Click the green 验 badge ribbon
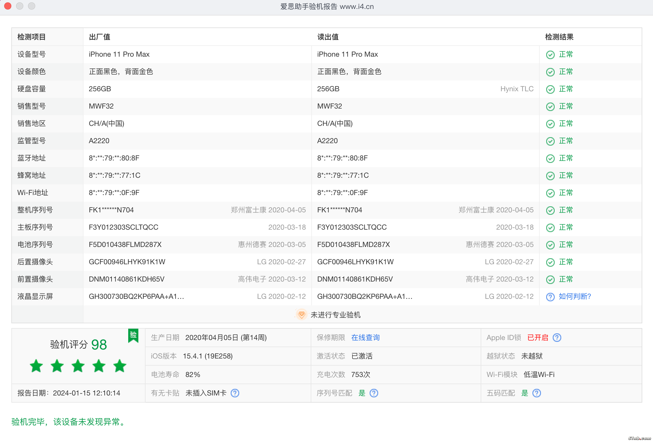Screen dimensions: 653x442 tap(133, 336)
